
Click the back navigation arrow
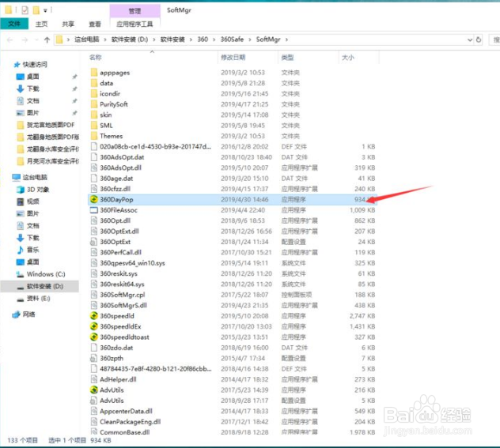[9, 40]
